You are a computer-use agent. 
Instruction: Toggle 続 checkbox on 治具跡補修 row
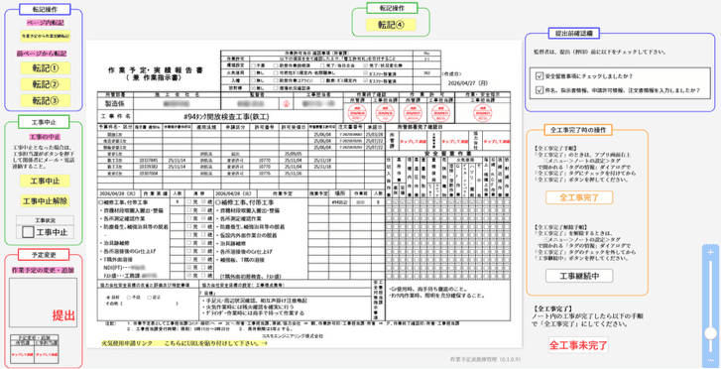(203, 243)
